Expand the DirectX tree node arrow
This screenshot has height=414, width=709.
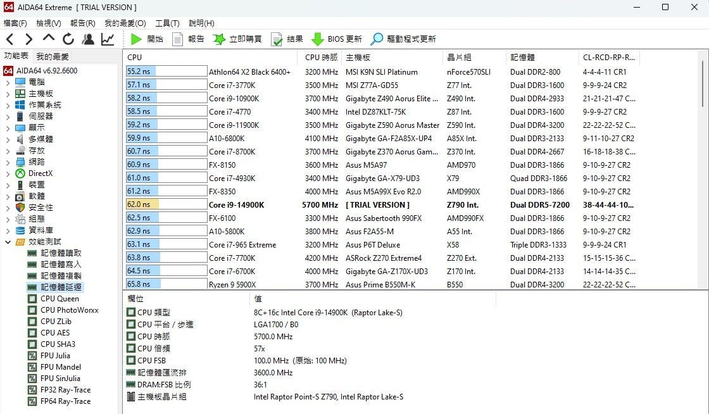pos(8,173)
